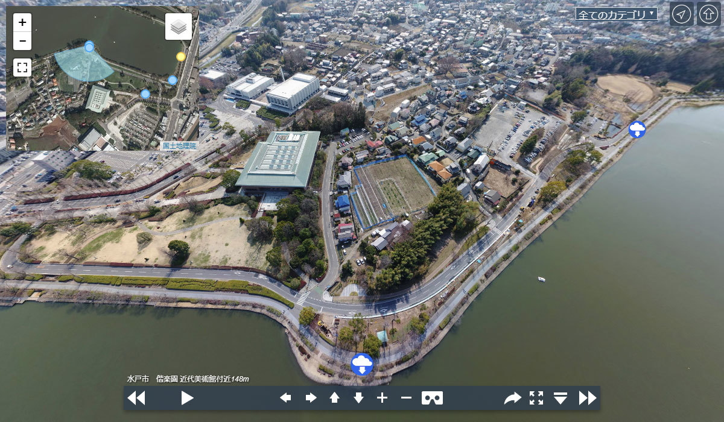Select the yellow marker on the mini-map
This screenshot has width=724, height=422.
(181, 57)
